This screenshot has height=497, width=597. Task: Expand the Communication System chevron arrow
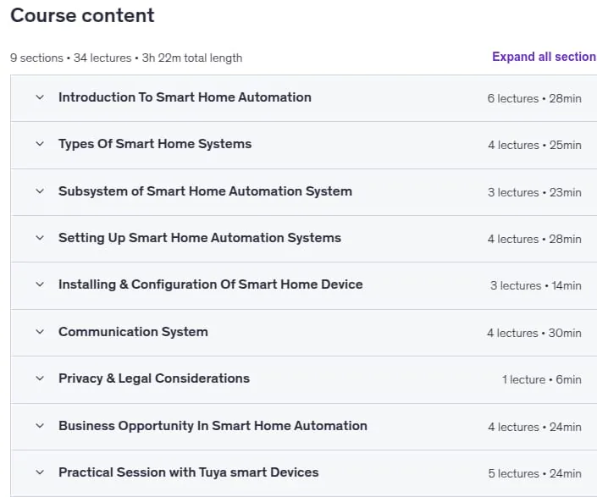40,332
